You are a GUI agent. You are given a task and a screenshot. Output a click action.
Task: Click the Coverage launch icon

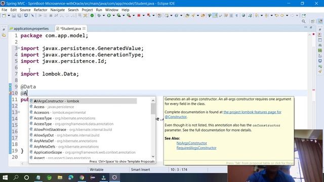(x=118, y=16)
